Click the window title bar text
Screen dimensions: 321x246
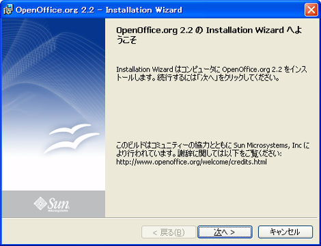click(x=99, y=10)
